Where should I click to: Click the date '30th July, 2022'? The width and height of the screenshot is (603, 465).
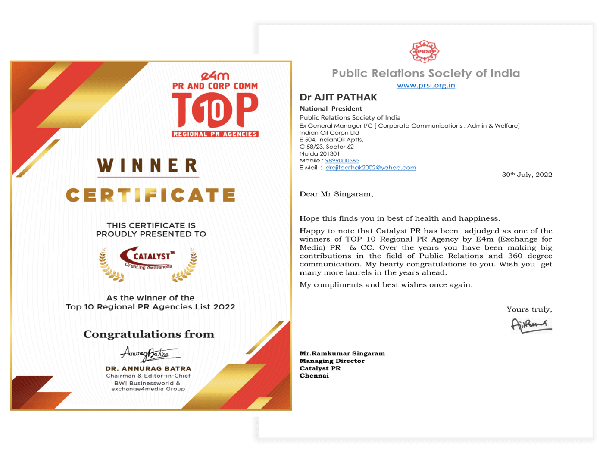pos(527,175)
